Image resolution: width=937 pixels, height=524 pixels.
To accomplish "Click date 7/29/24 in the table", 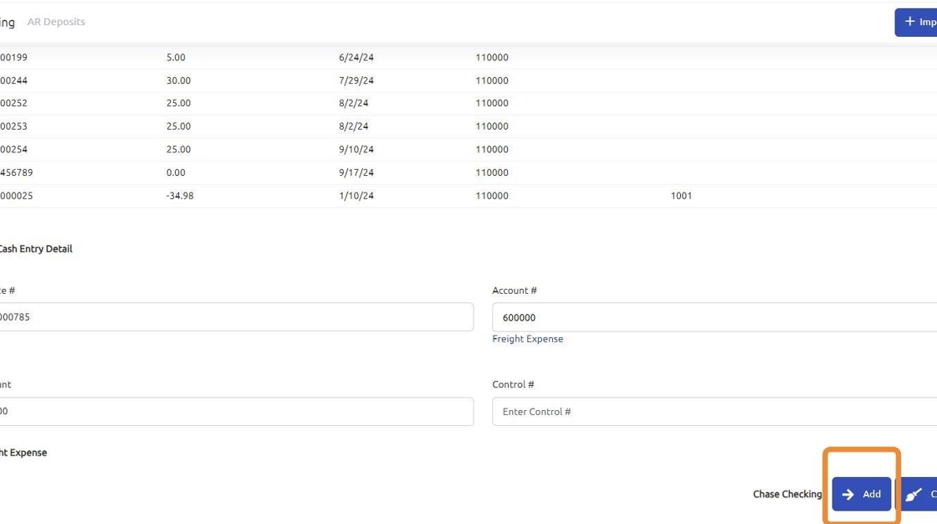I will (356, 80).
